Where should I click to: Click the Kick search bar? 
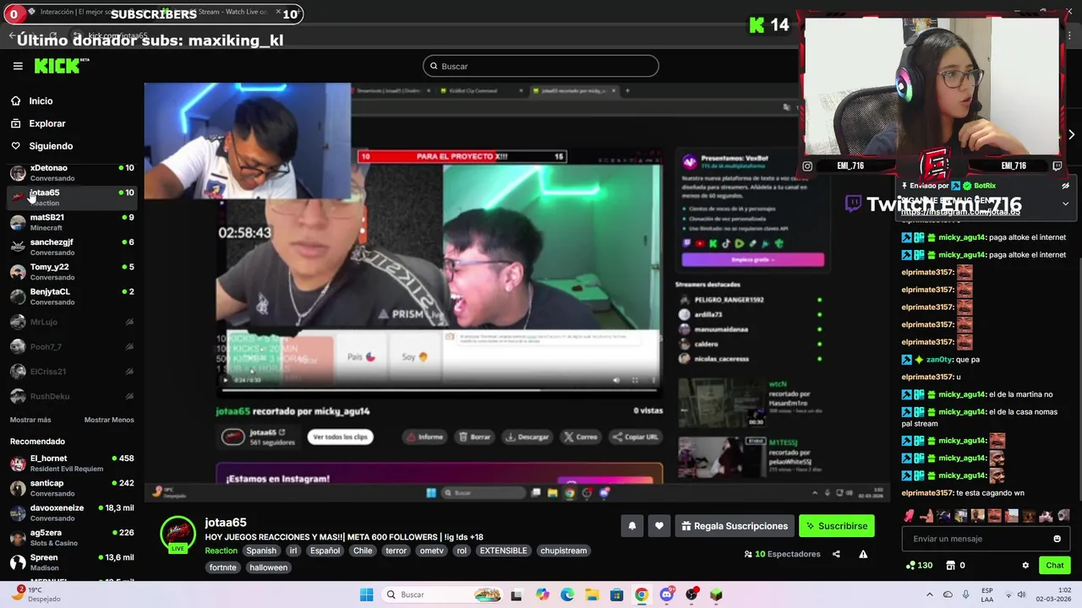pyautogui.click(x=541, y=66)
